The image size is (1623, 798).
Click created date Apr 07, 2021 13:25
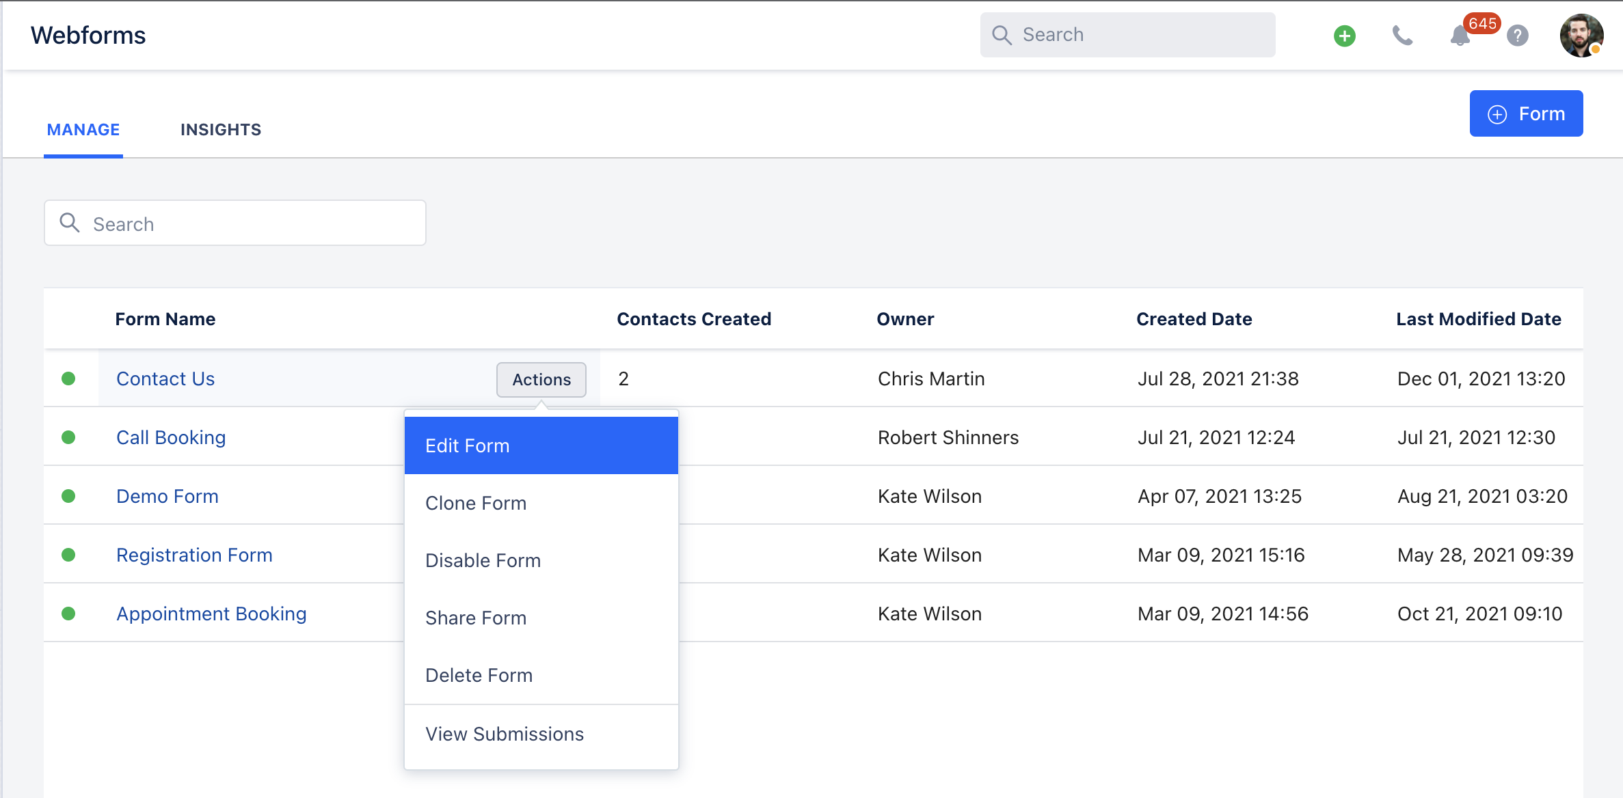(x=1220, y=496)
